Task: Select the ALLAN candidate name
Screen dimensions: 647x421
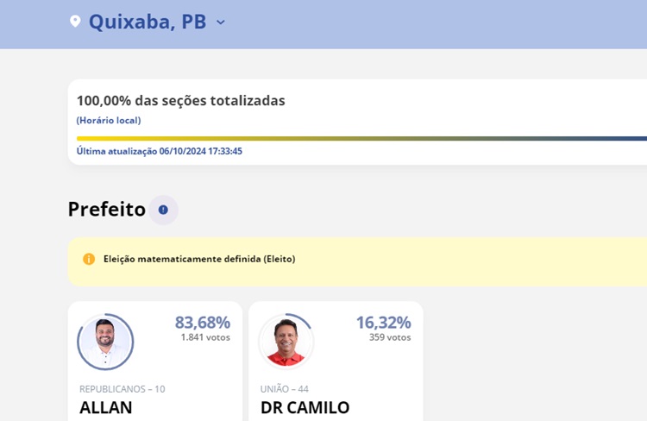Action: click(105, 407)
